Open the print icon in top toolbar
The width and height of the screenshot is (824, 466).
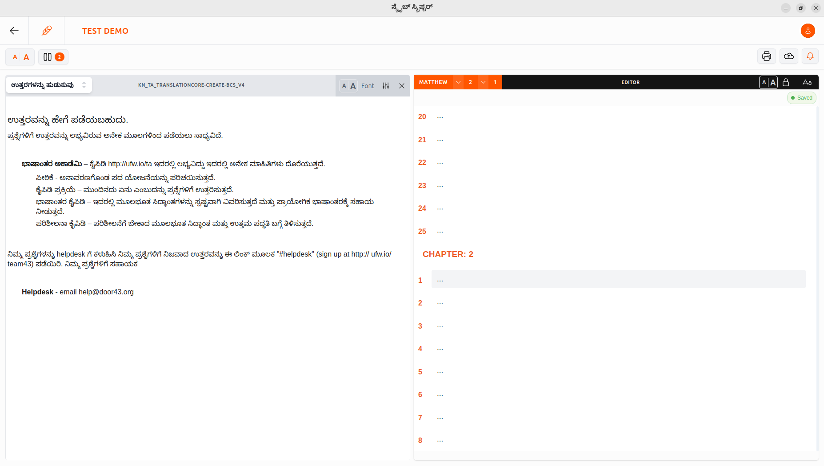pyautogui.click(x=766, y=56)
